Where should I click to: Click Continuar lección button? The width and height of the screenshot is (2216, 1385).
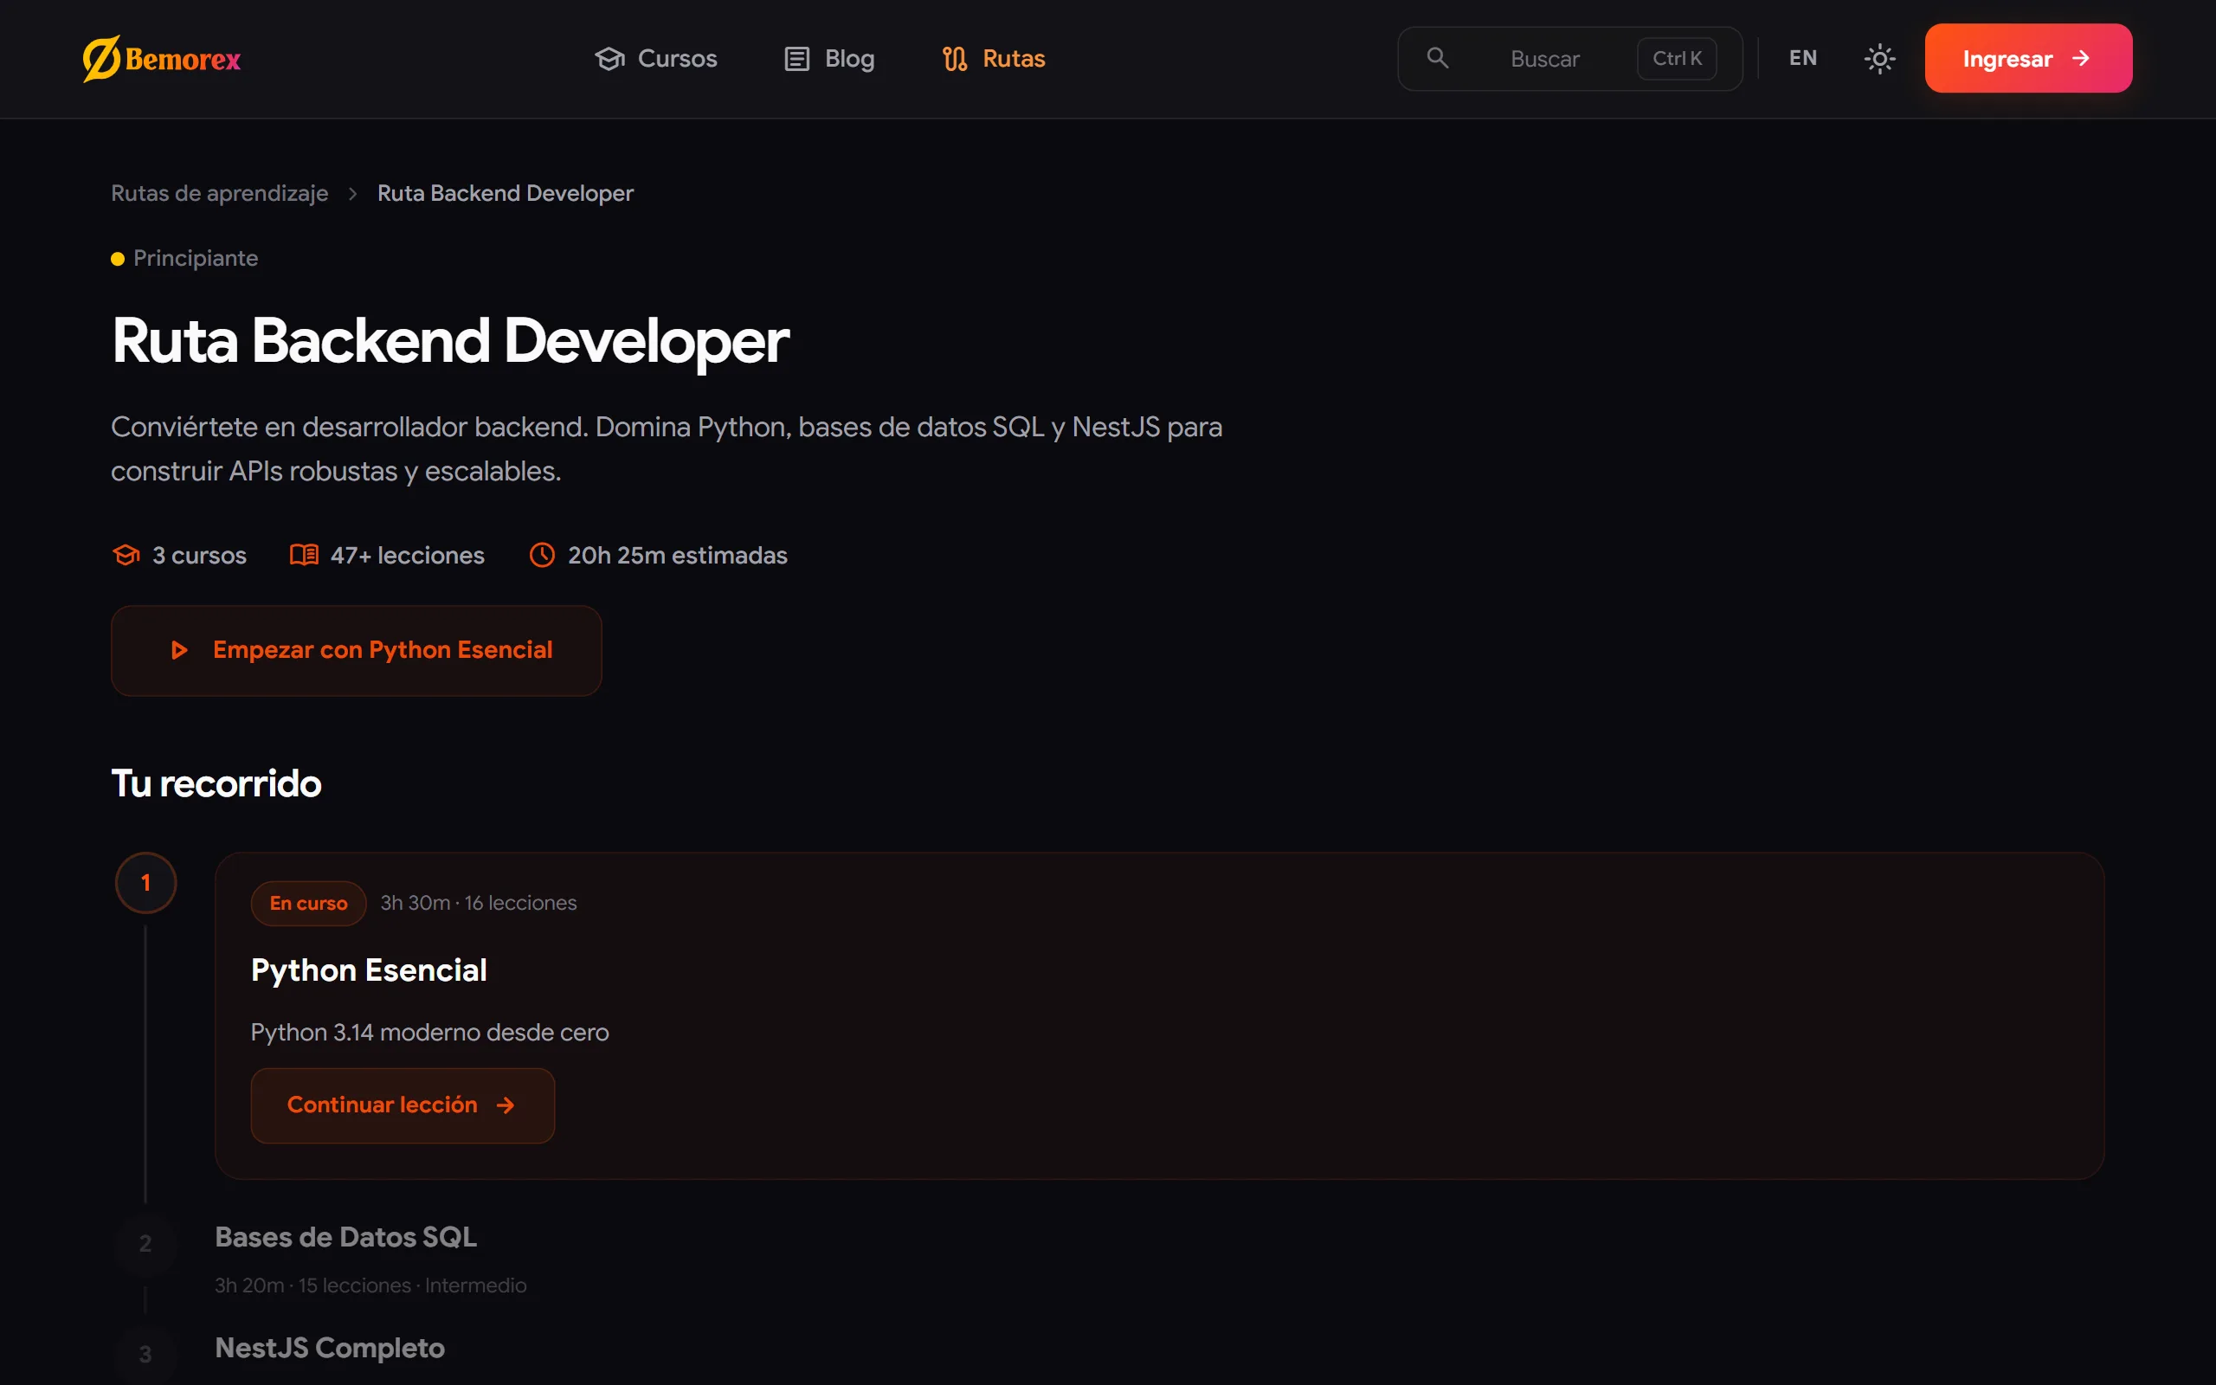403,1105
